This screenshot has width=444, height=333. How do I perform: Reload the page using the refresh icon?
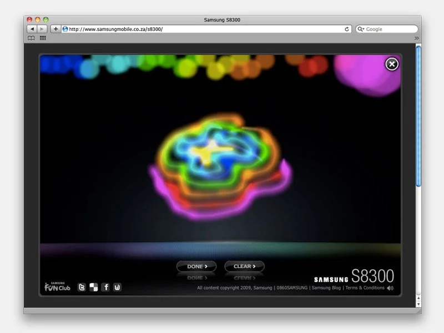(346, 29)
